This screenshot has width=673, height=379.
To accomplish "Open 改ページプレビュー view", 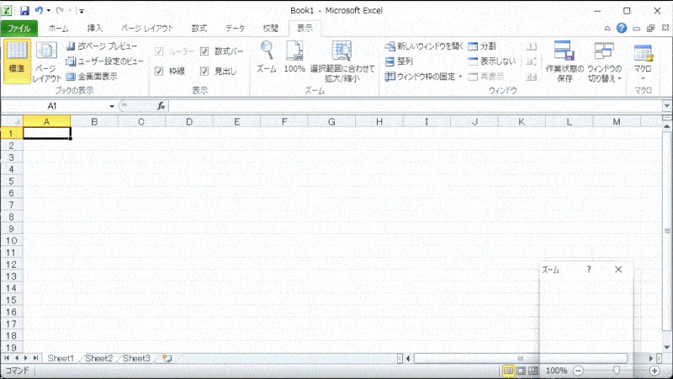I will (x=101, y=46).
